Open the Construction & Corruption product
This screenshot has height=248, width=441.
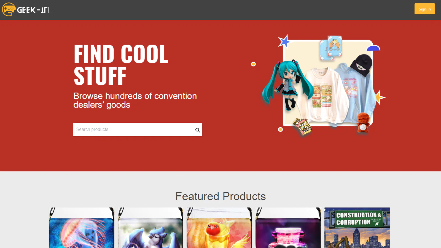pyautogui.click(x=357, y=228)
